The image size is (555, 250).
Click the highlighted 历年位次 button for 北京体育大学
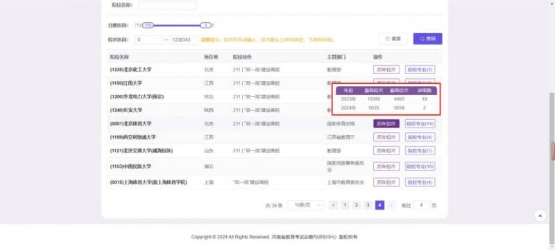coord(386,123)
